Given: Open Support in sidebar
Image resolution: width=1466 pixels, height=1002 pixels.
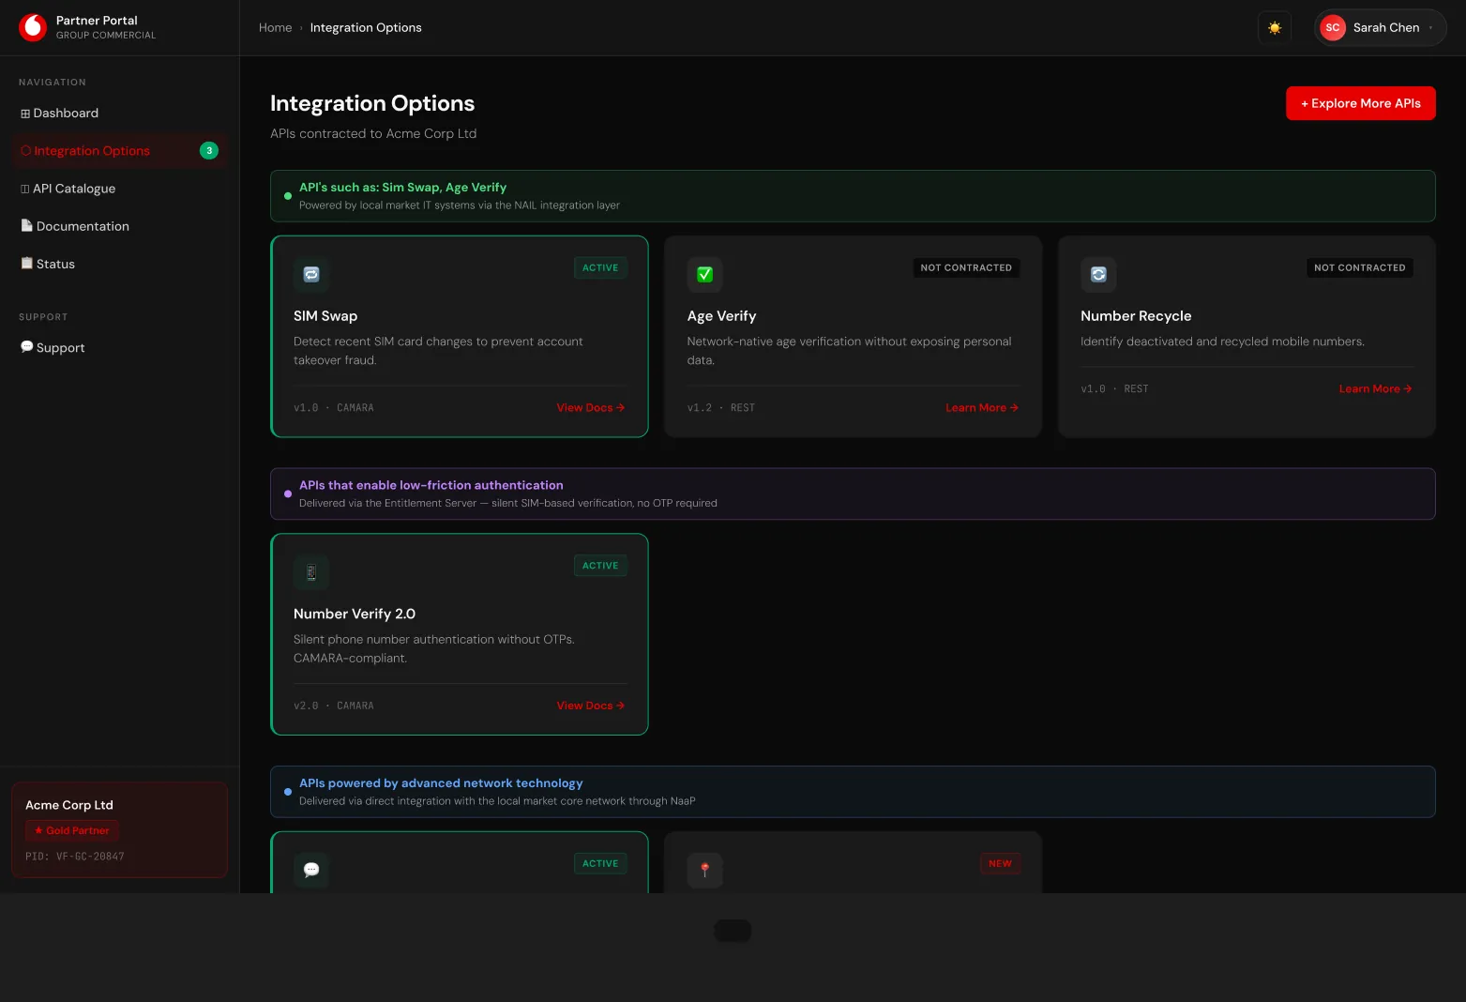Looking at the screenshot, I should pos(119,347).
